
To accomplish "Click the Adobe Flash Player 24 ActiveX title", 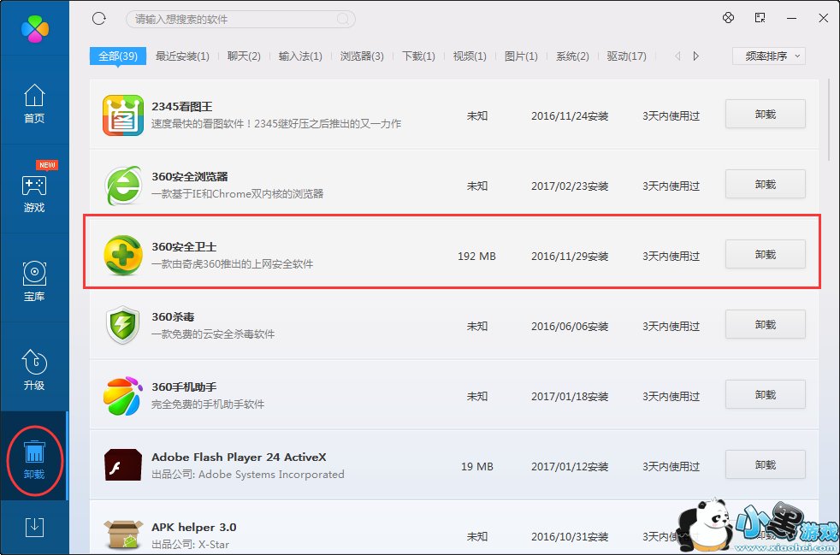I will pos(239,457).
